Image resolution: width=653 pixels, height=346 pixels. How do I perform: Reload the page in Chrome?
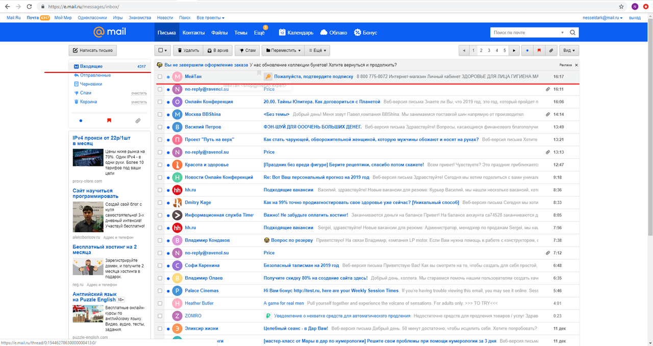(x=29, y=7)
